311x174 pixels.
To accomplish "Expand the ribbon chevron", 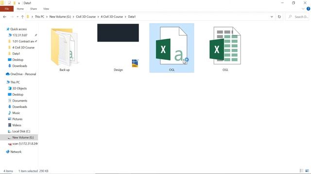I will pyautogui.click(x=303, y=9).
